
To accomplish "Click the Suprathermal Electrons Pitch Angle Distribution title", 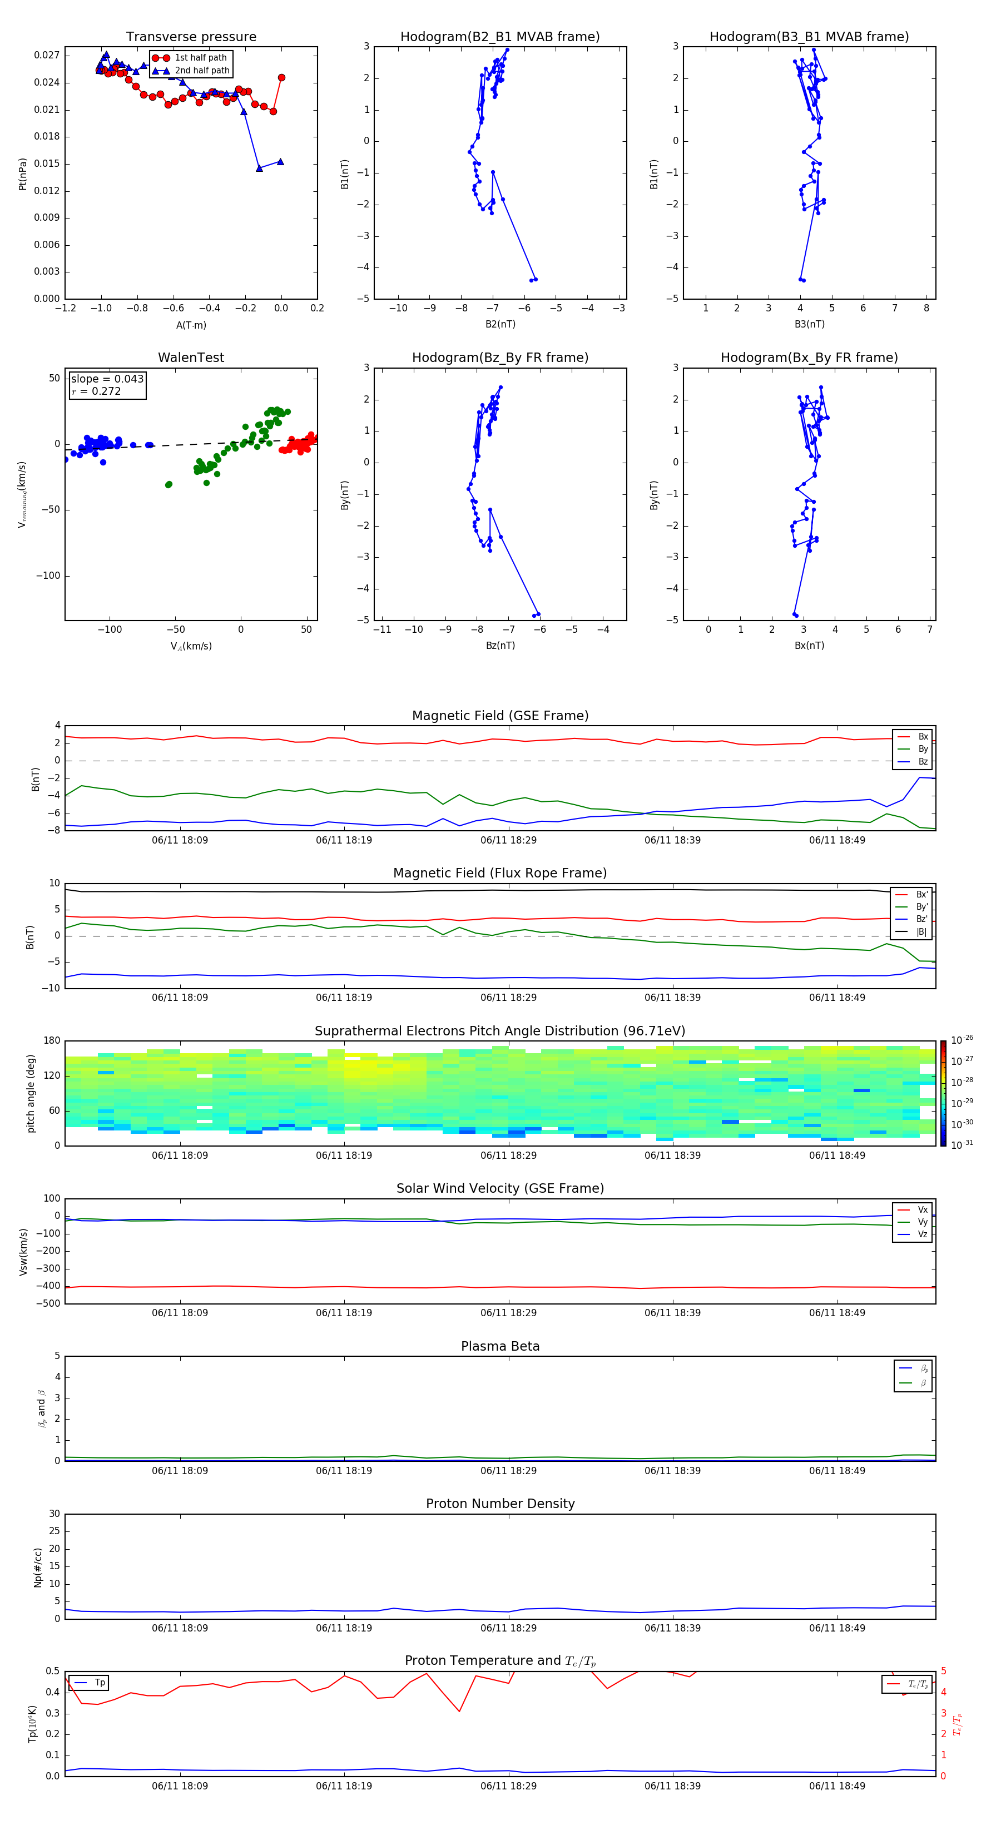I will point(500,1031).
